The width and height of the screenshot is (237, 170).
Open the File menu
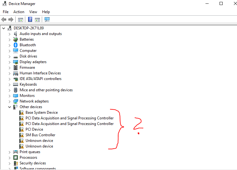pyautogui.click(x=6, y=12)
